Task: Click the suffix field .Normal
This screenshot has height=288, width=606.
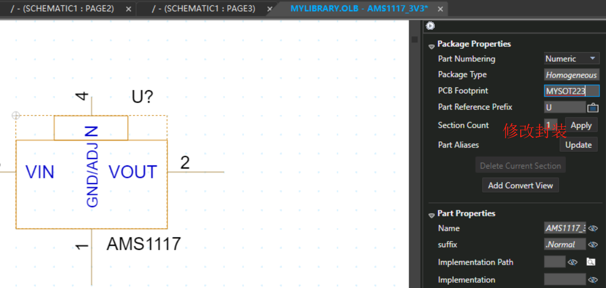Action: (x=565, y=245)
